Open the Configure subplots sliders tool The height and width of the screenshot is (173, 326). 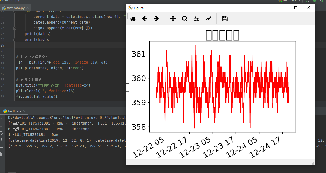196,19
